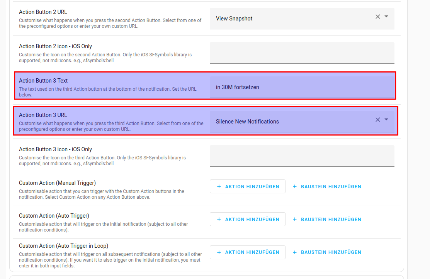Clear the Action Button 2 URL selection

pyautogui.click(x=378, y=17)
